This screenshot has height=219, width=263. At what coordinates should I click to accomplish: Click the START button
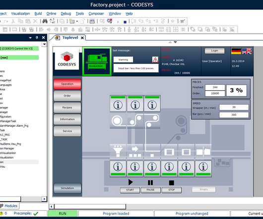(x=130, y=190)
